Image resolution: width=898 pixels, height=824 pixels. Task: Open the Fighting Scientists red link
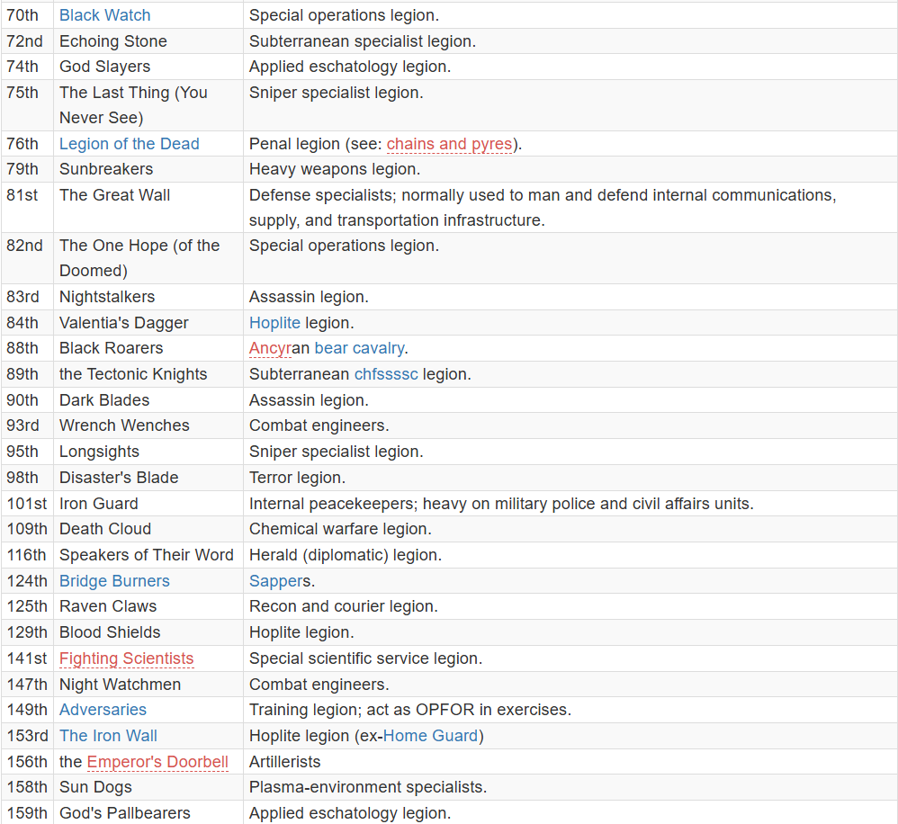[x=127, y=658]
